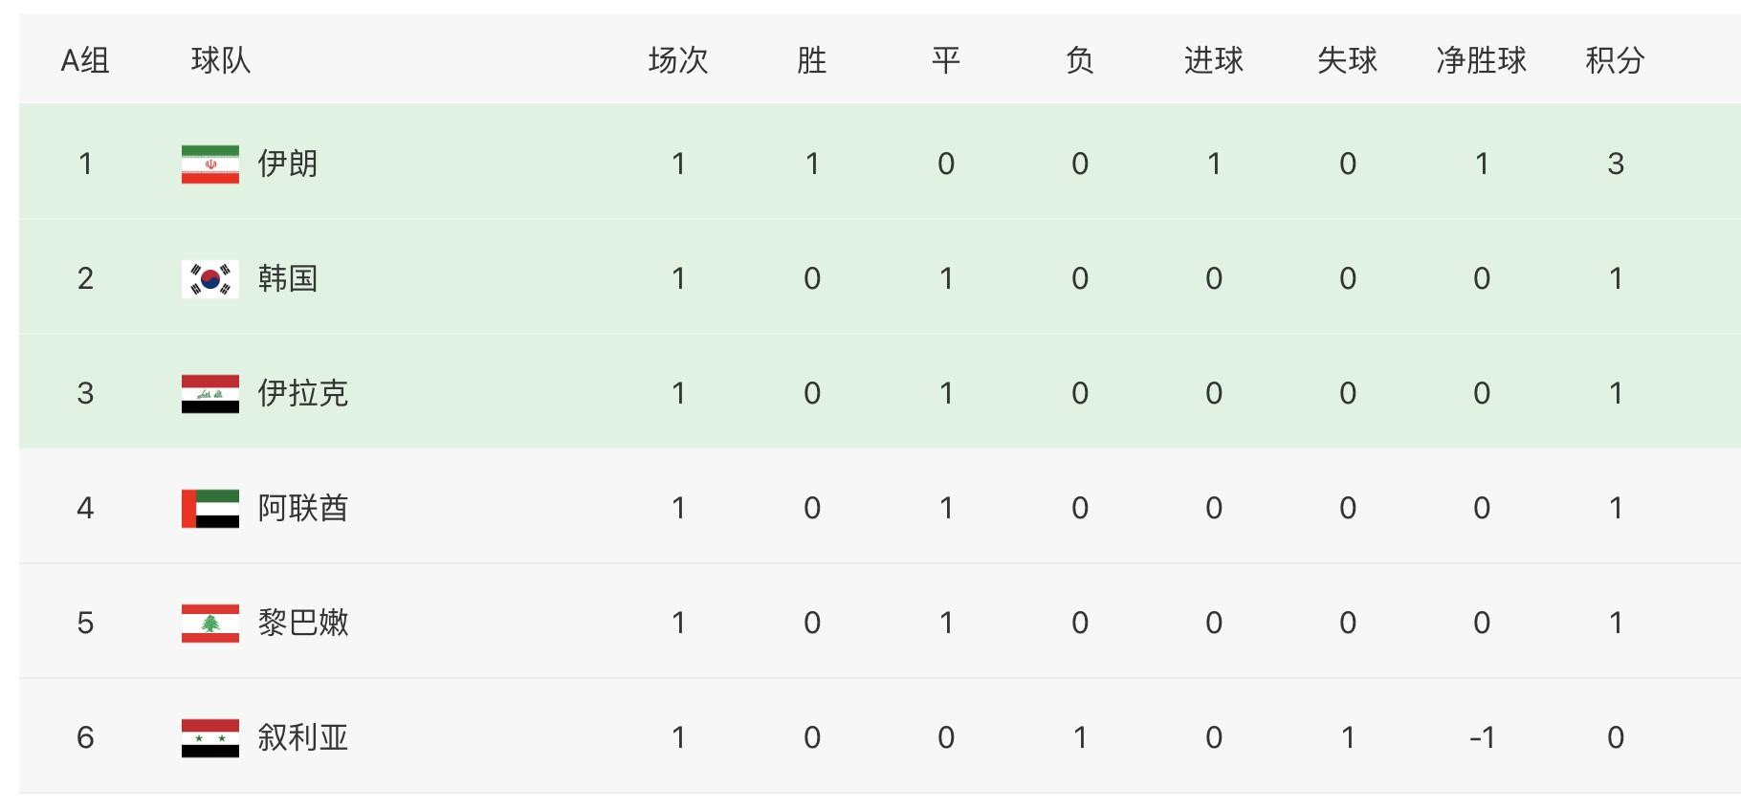Click the UAE flag icon

(x=210, y=508)
